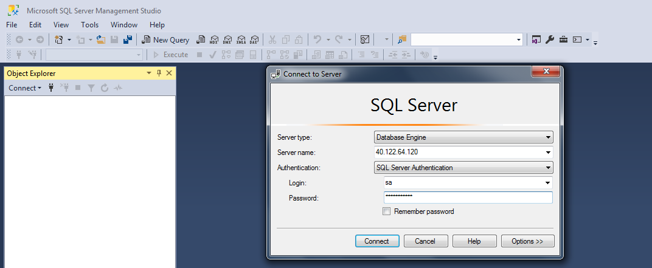Enable the Remember password checkbox
652x268 pixels.
point(387,211)
